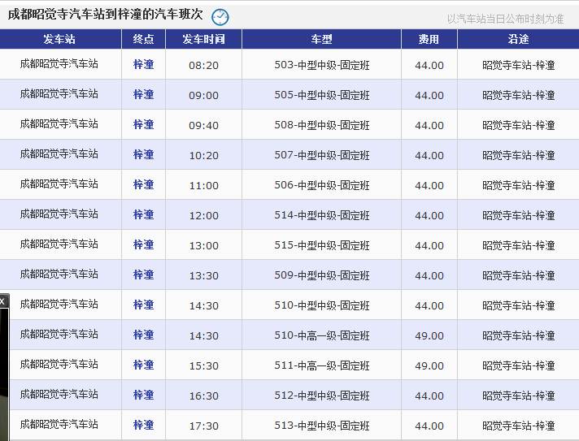
Task: Select the 13:00 departure time cell
Action: point(204,246)
